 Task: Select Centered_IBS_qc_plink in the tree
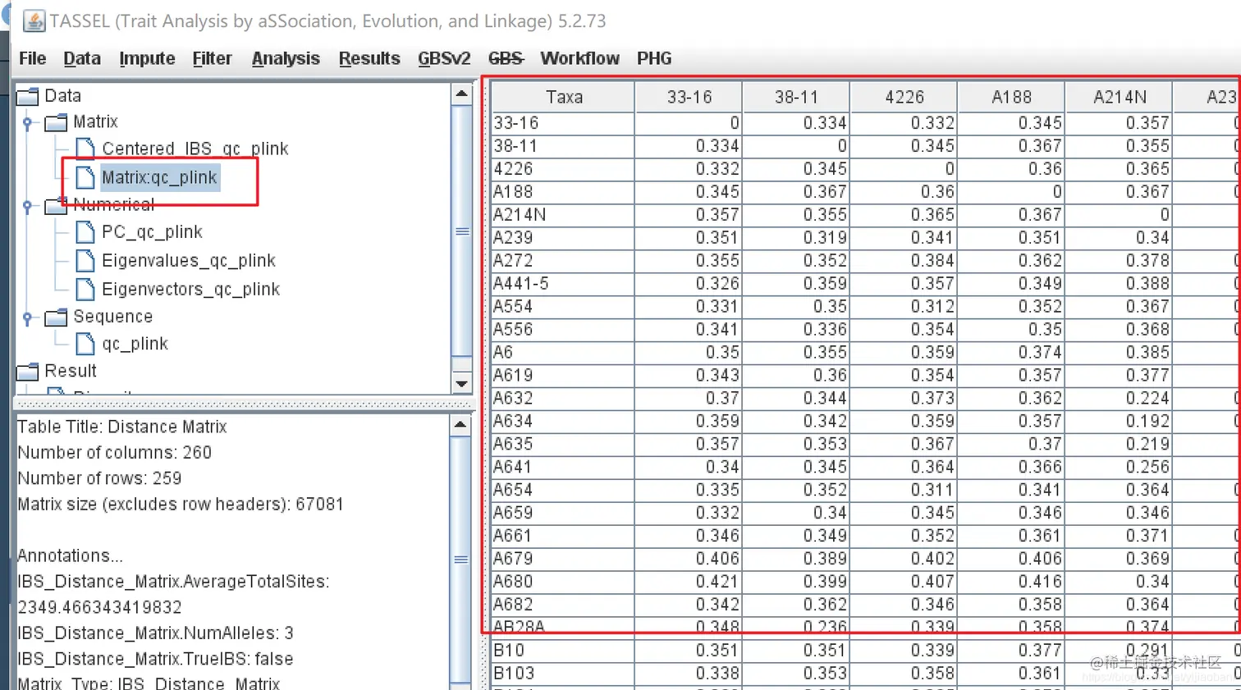click(195, 149)
